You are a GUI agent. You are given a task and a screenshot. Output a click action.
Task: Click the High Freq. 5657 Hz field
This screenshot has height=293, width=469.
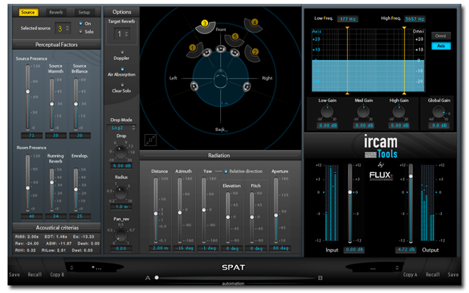tap(415, 19)
